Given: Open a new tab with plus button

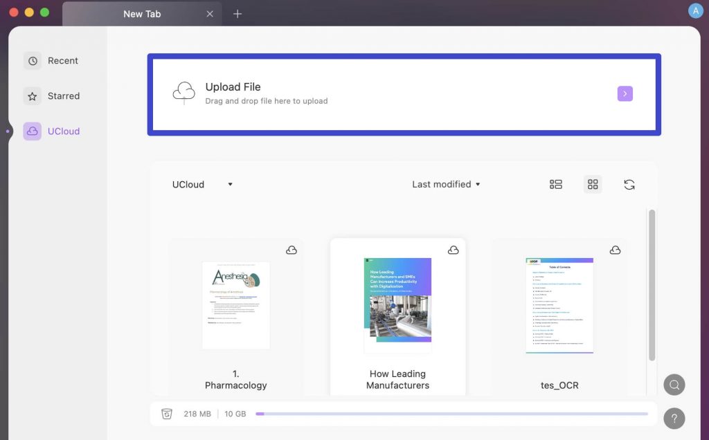Looking at the screenshot, I should pyautogui.click(x=237, y=13).
